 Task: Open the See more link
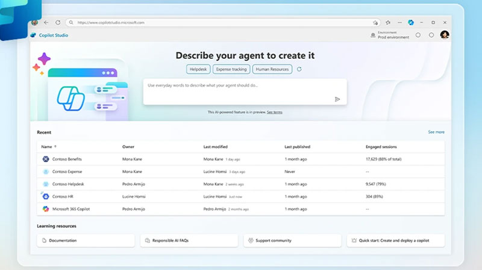pyautogui.click(x=436, y=132)
